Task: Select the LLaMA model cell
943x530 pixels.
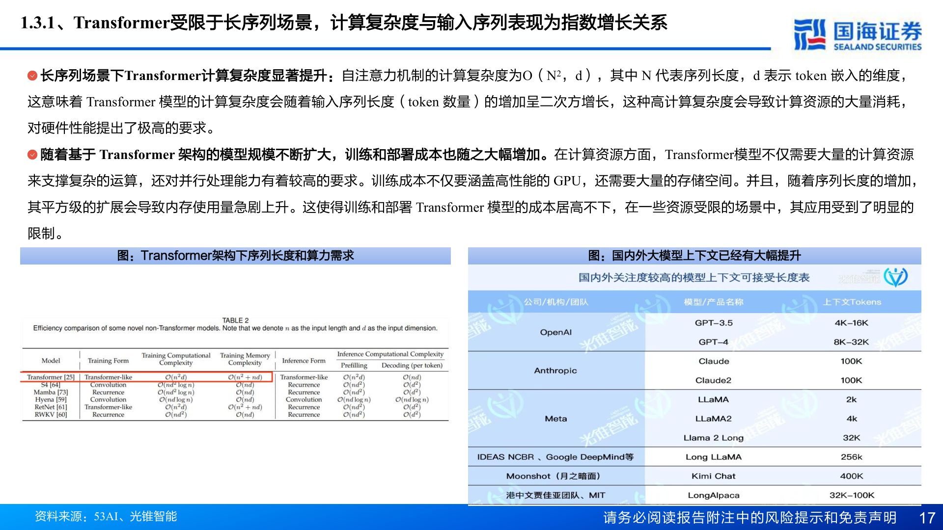Action: click(x=714, y=399)
